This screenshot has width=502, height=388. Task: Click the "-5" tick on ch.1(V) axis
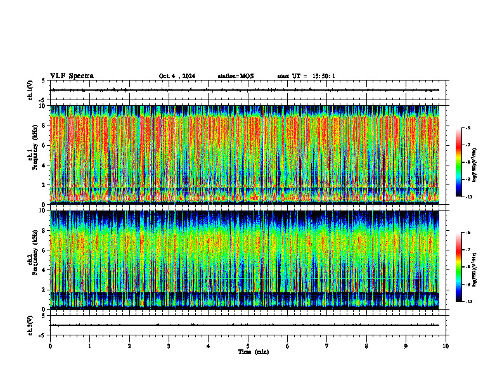tap(42, 100)
